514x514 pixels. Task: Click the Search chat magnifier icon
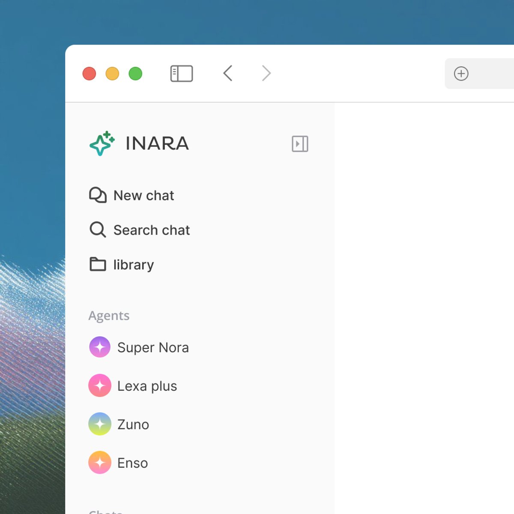(x=98, y=230)
